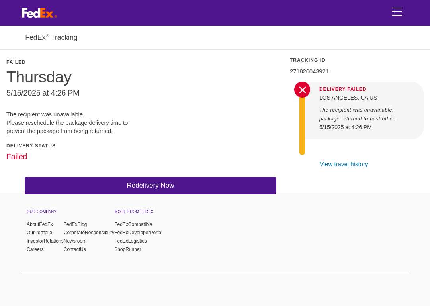Image resolution: width=430 pixels, height=306 pixels.
Task: Click the Redelivery Now button
Action: click(x=150, y=186)
